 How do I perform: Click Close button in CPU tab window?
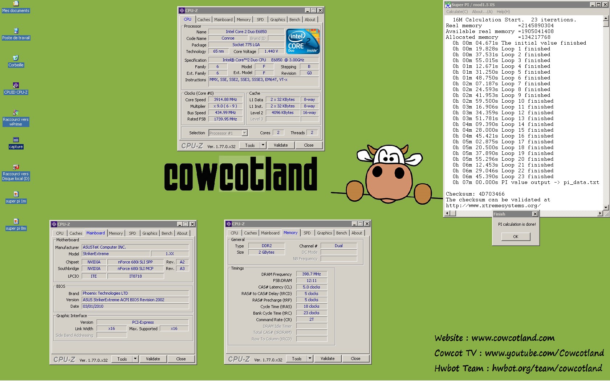pyautogui.click(x=309, y=145)
